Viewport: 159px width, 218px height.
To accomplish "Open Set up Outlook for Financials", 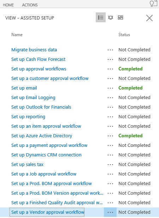I will coord(41,107).
